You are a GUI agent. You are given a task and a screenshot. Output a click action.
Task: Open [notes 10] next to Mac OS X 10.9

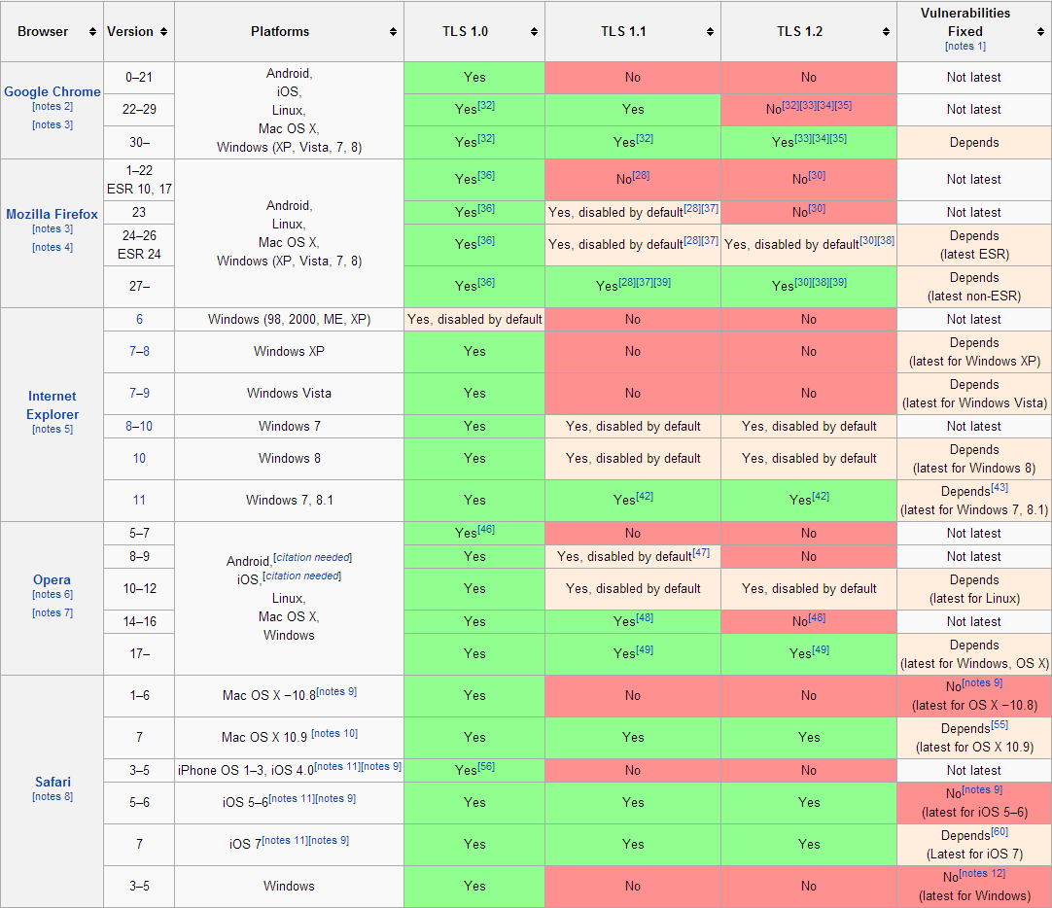[x=334, y=734]
